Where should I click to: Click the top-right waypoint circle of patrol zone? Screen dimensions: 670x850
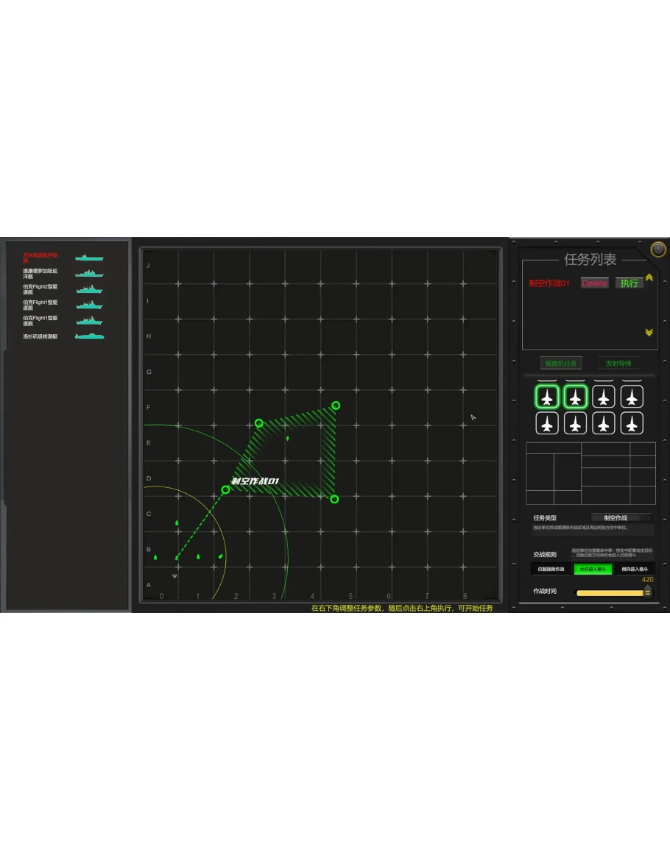coord(336,405)
